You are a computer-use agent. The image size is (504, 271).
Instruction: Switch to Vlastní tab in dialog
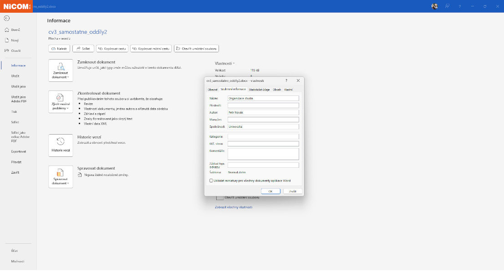pos(288,90)
